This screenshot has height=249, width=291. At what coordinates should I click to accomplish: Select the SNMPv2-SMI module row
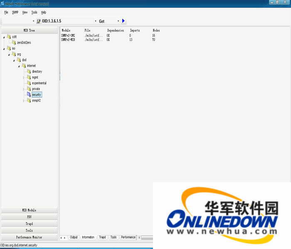pyautogui.click(x=109, y=35)
